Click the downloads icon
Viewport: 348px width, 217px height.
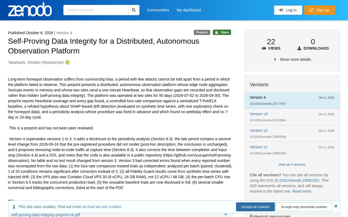click(299, 48)
